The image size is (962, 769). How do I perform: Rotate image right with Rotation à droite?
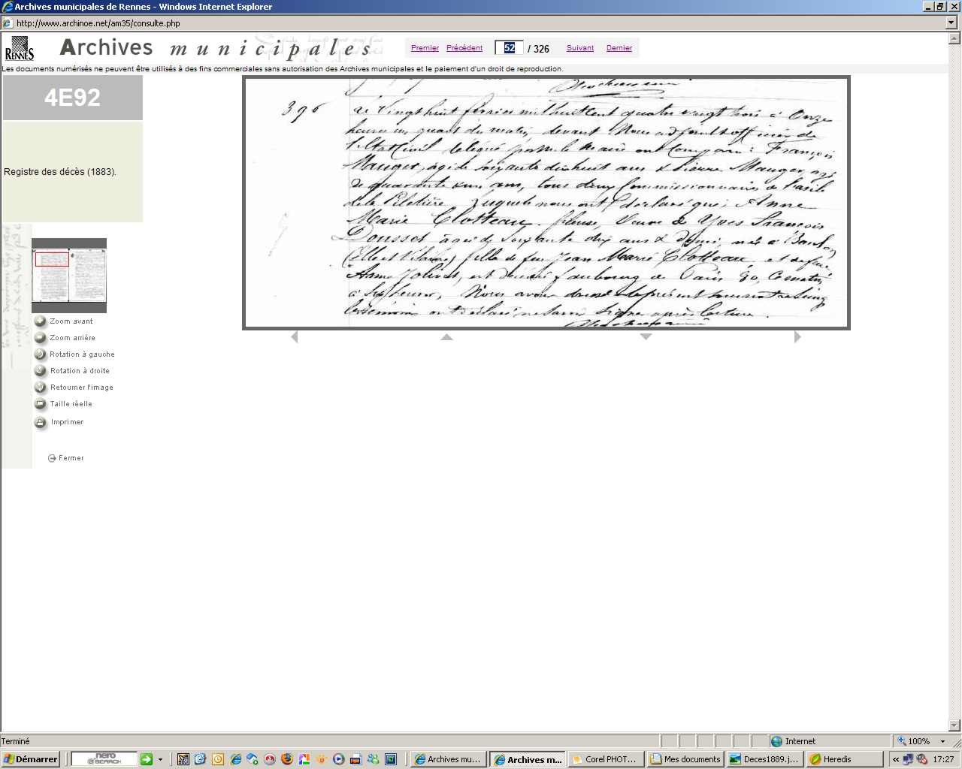click(x=41, y=371)
